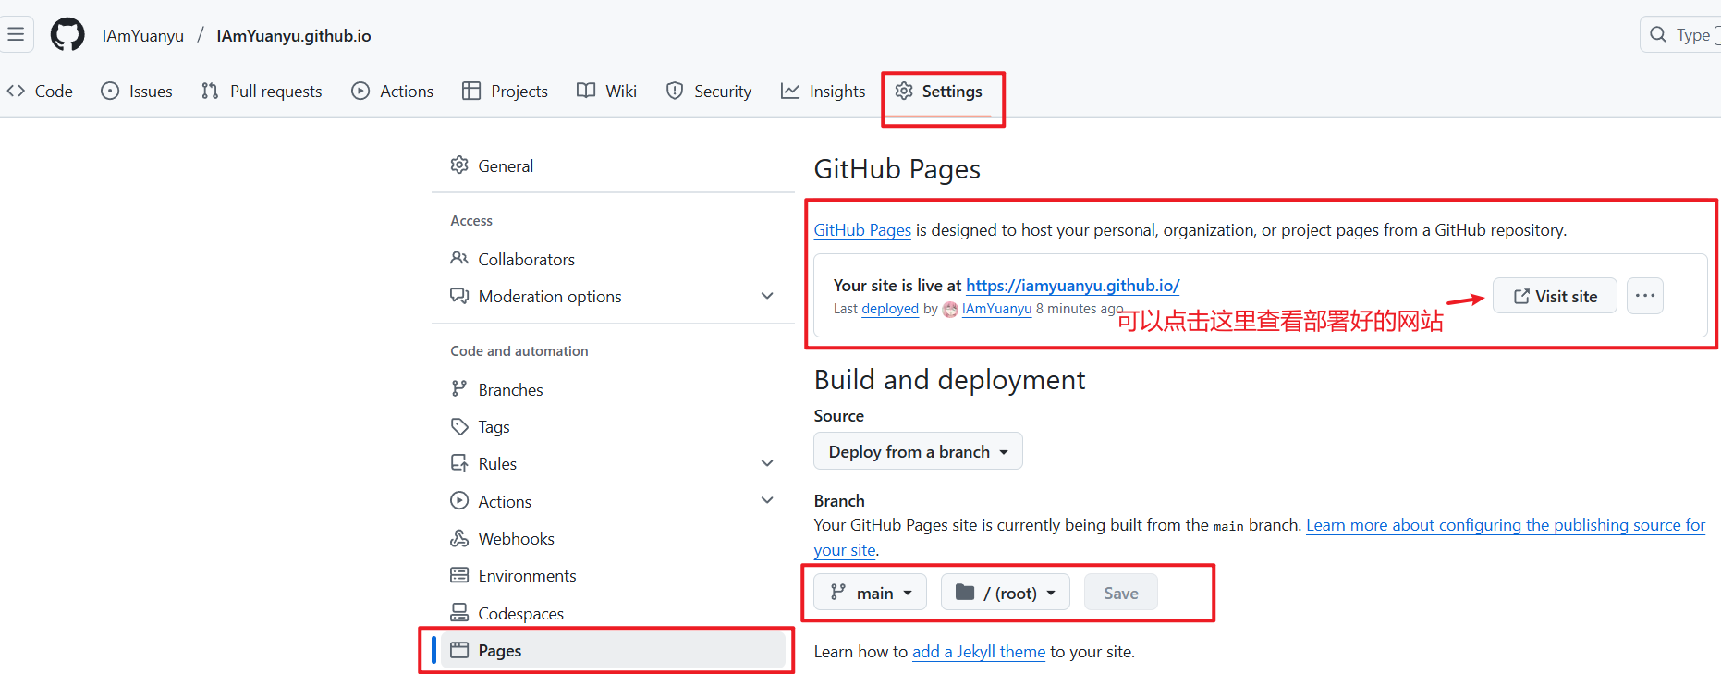Click the IAmYuanyu avatar next to deployer name
This screenshot has height=674, width=1721.
pyautogui.click(x=950, y=310)
